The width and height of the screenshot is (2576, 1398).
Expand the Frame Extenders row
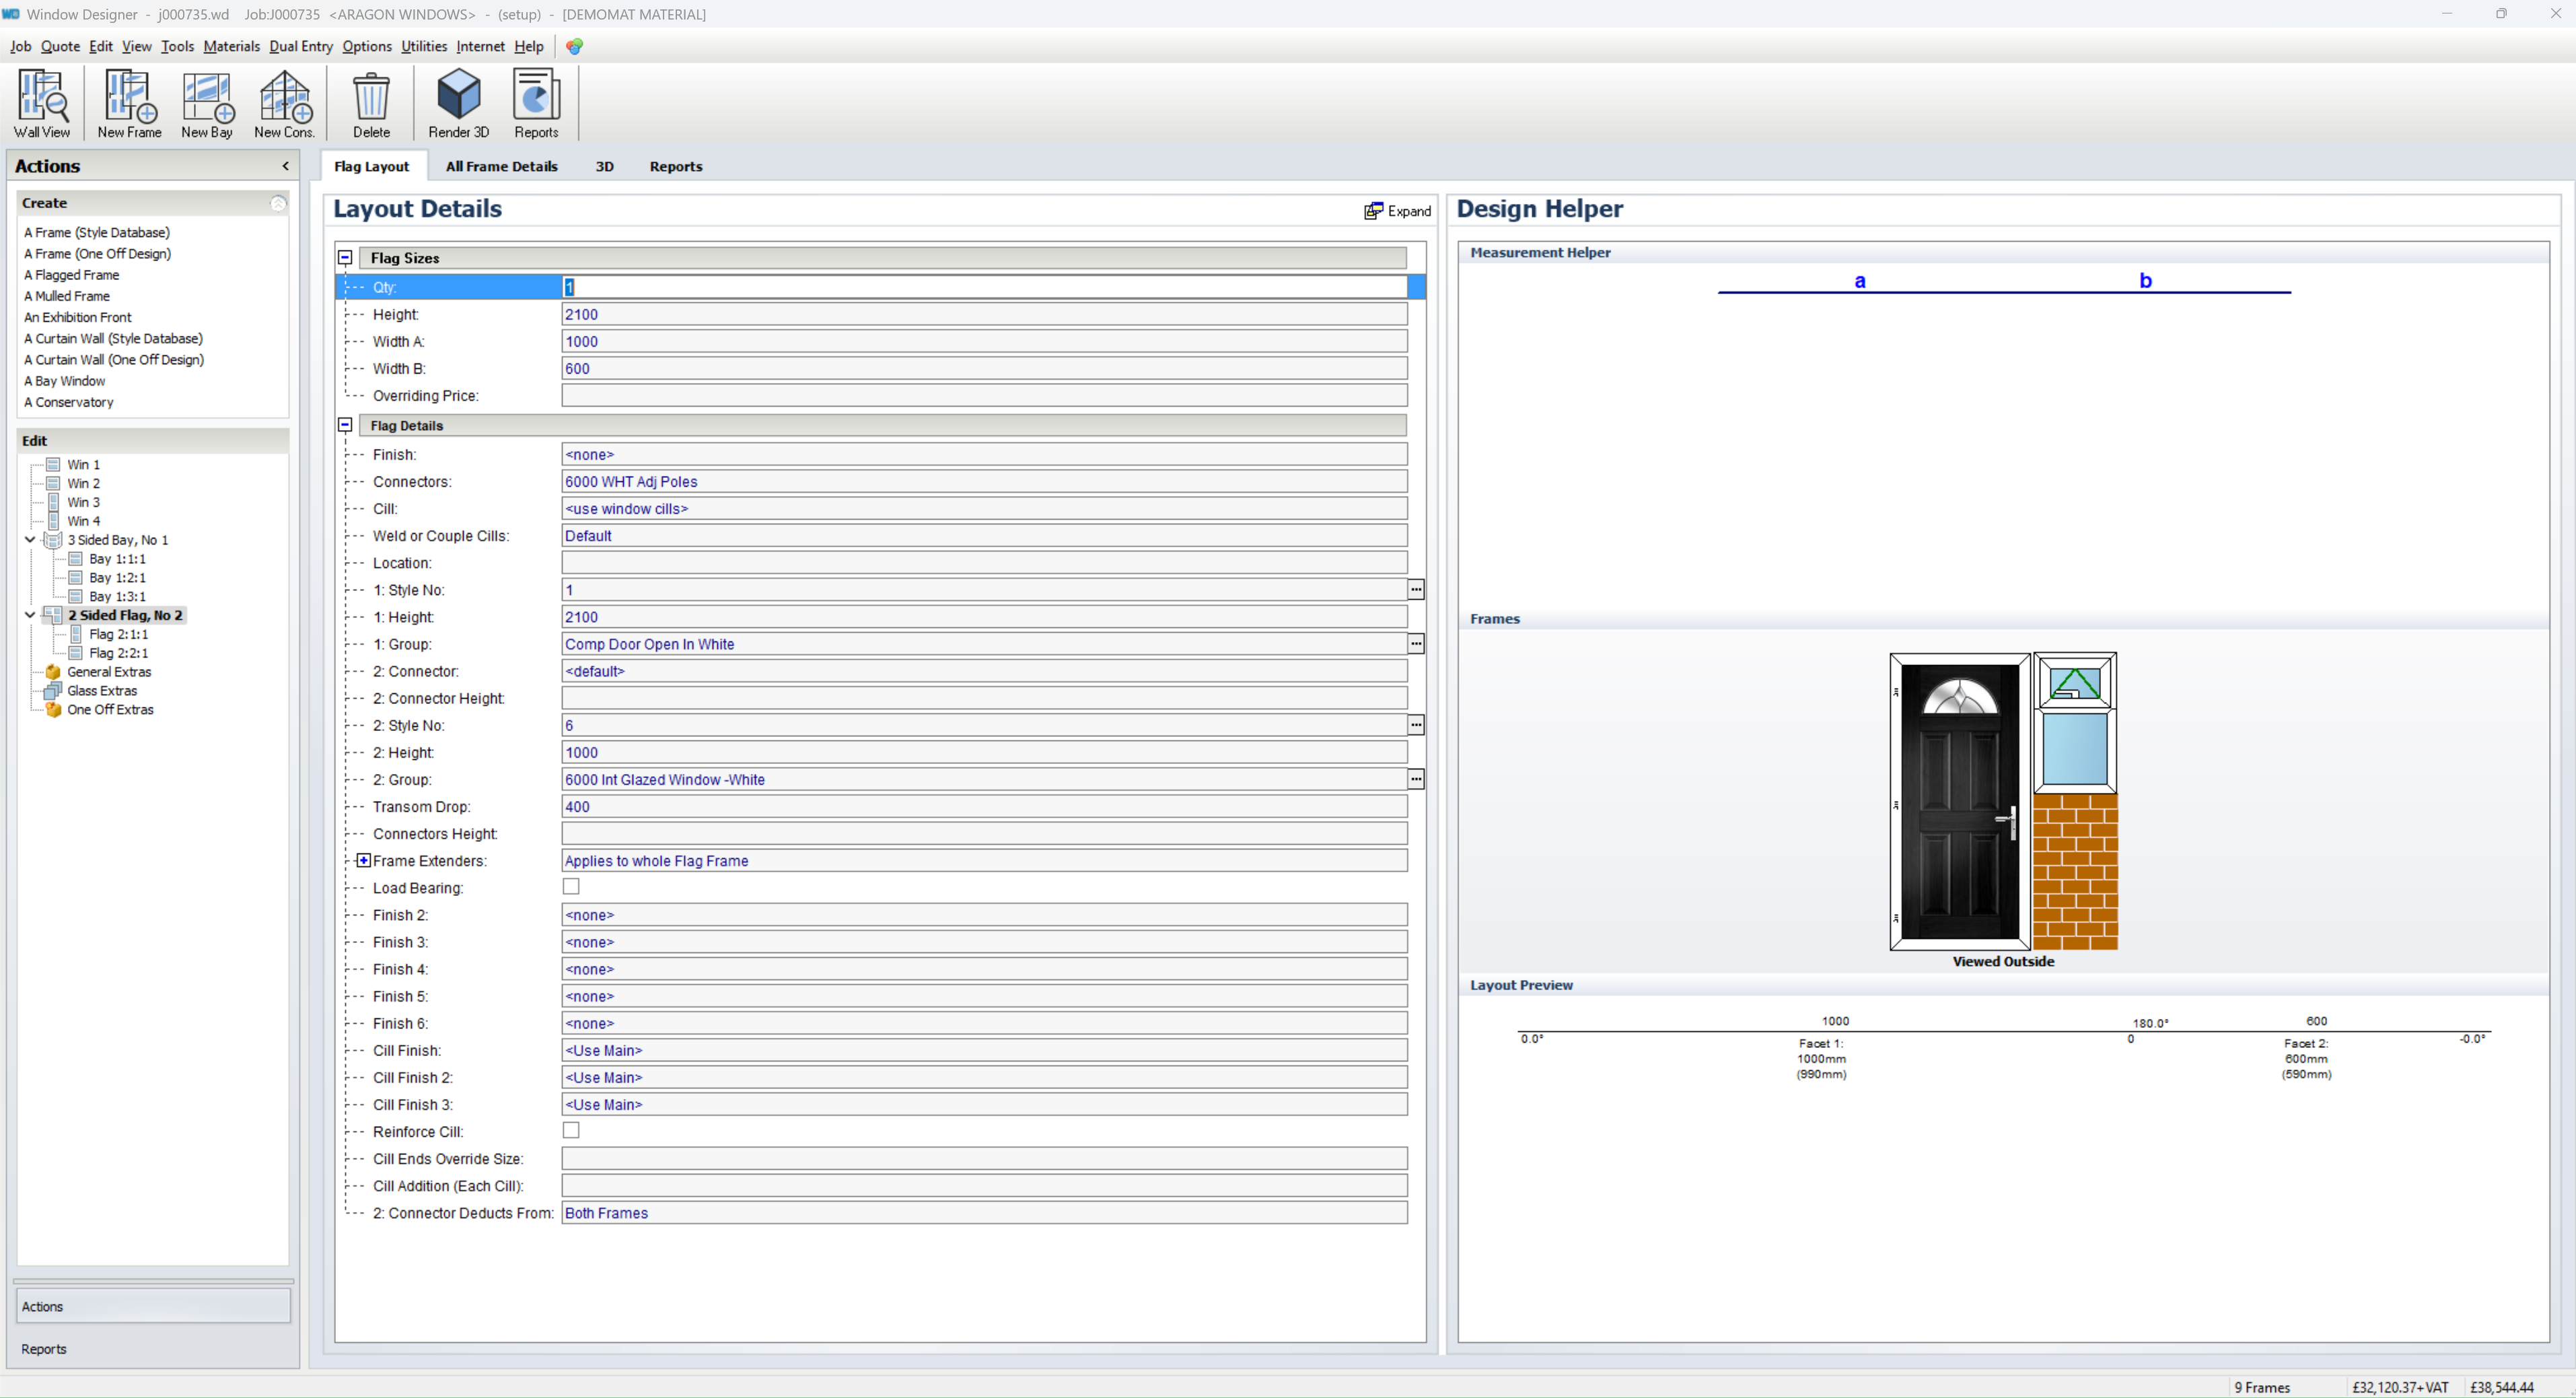click(x=364, y=861)
